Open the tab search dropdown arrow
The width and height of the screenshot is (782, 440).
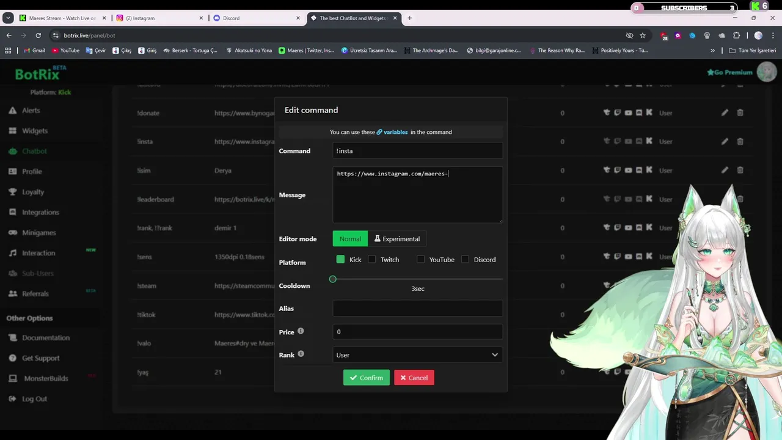8,18
